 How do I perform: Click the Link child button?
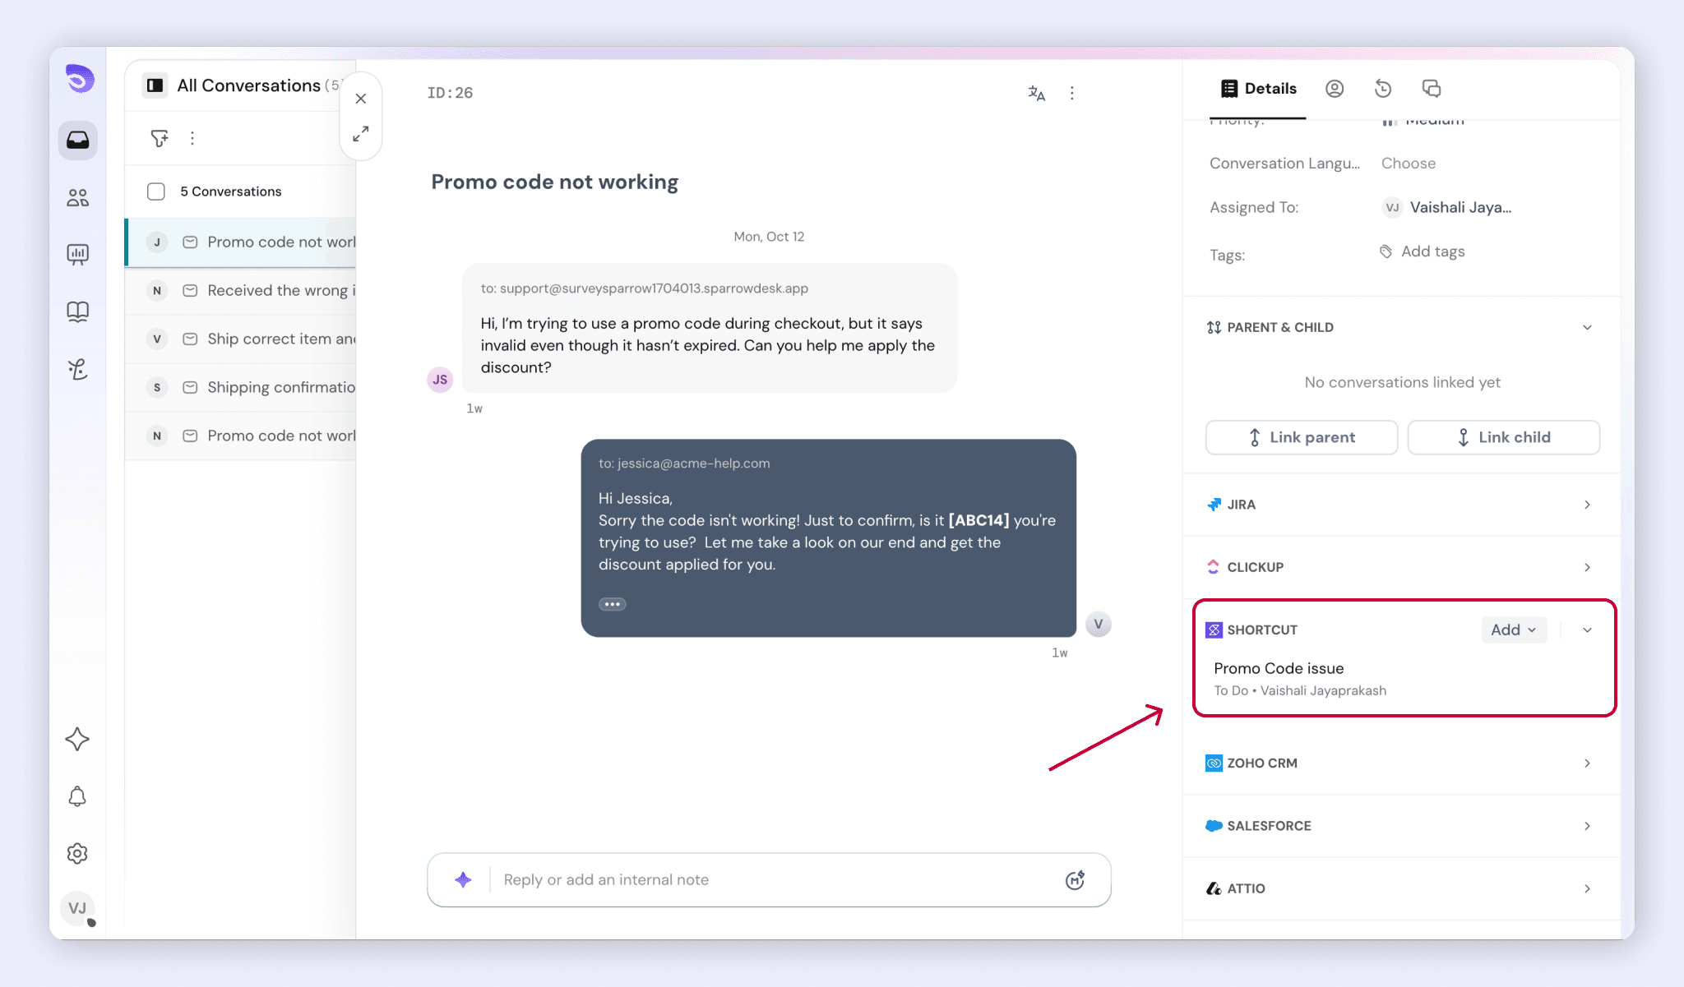click(1504, 437)
